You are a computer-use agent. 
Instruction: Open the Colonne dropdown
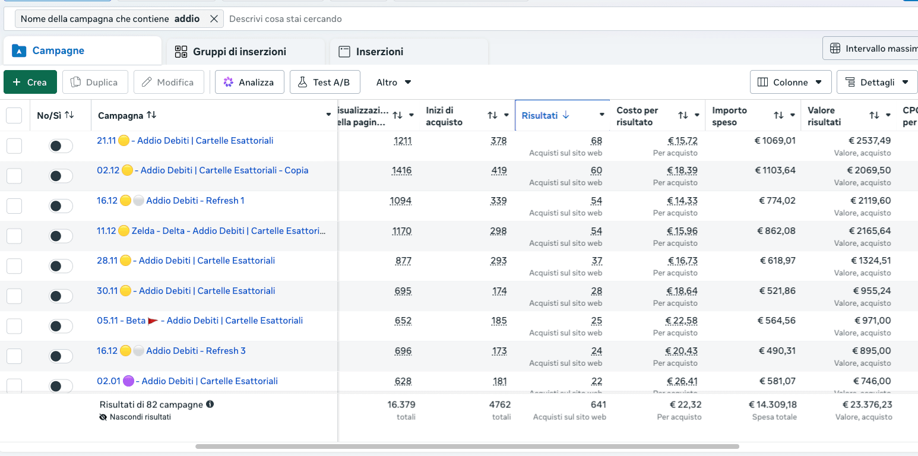click(x=790, y=82)
